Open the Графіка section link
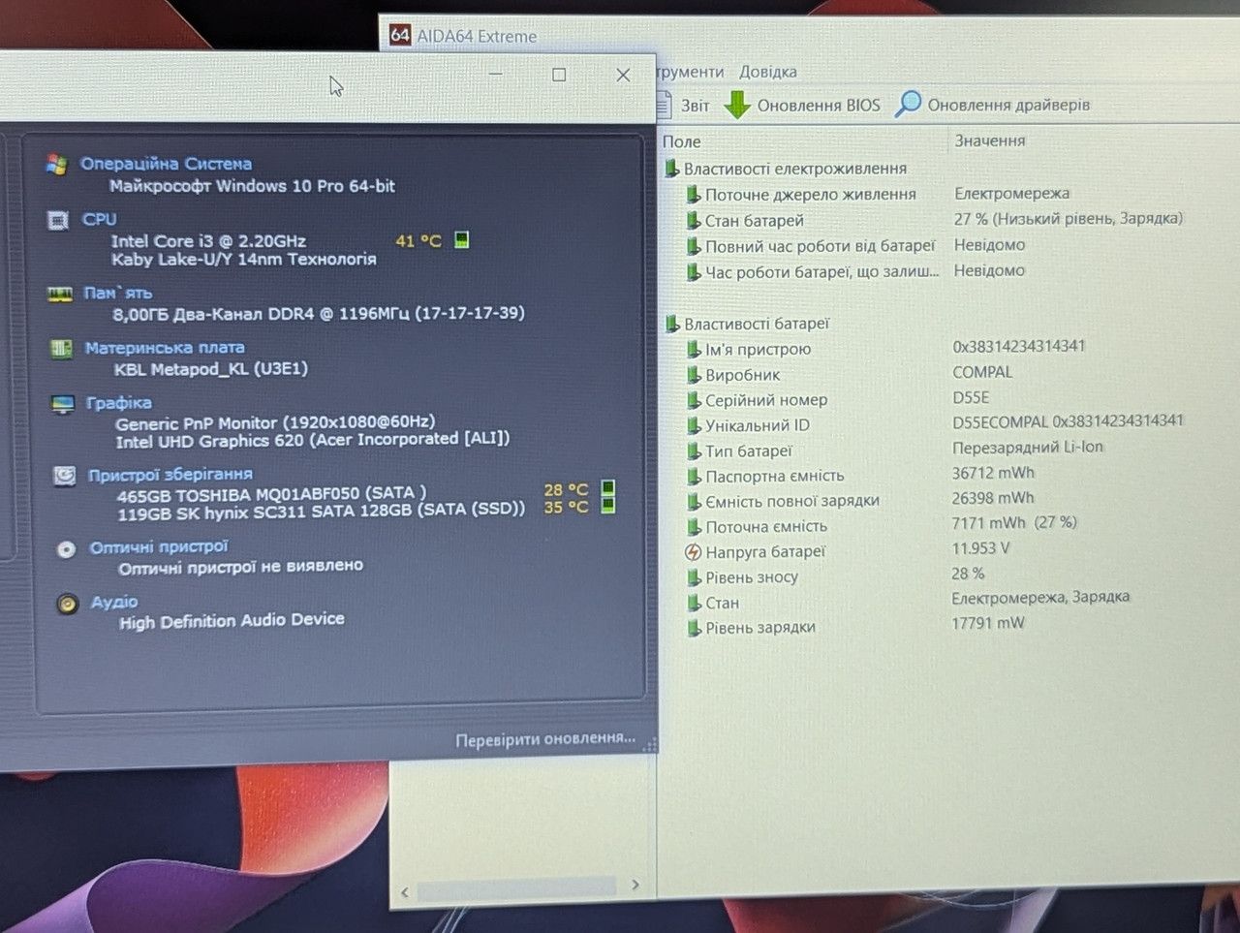This screenshot has width=1240, height=933. [x=119, y=403]
